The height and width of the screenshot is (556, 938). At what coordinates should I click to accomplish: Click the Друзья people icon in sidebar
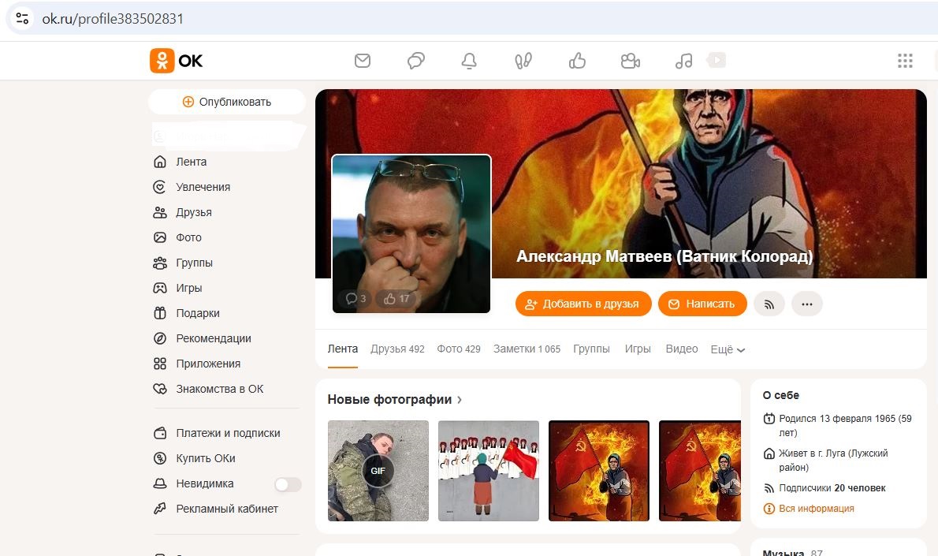160,212
